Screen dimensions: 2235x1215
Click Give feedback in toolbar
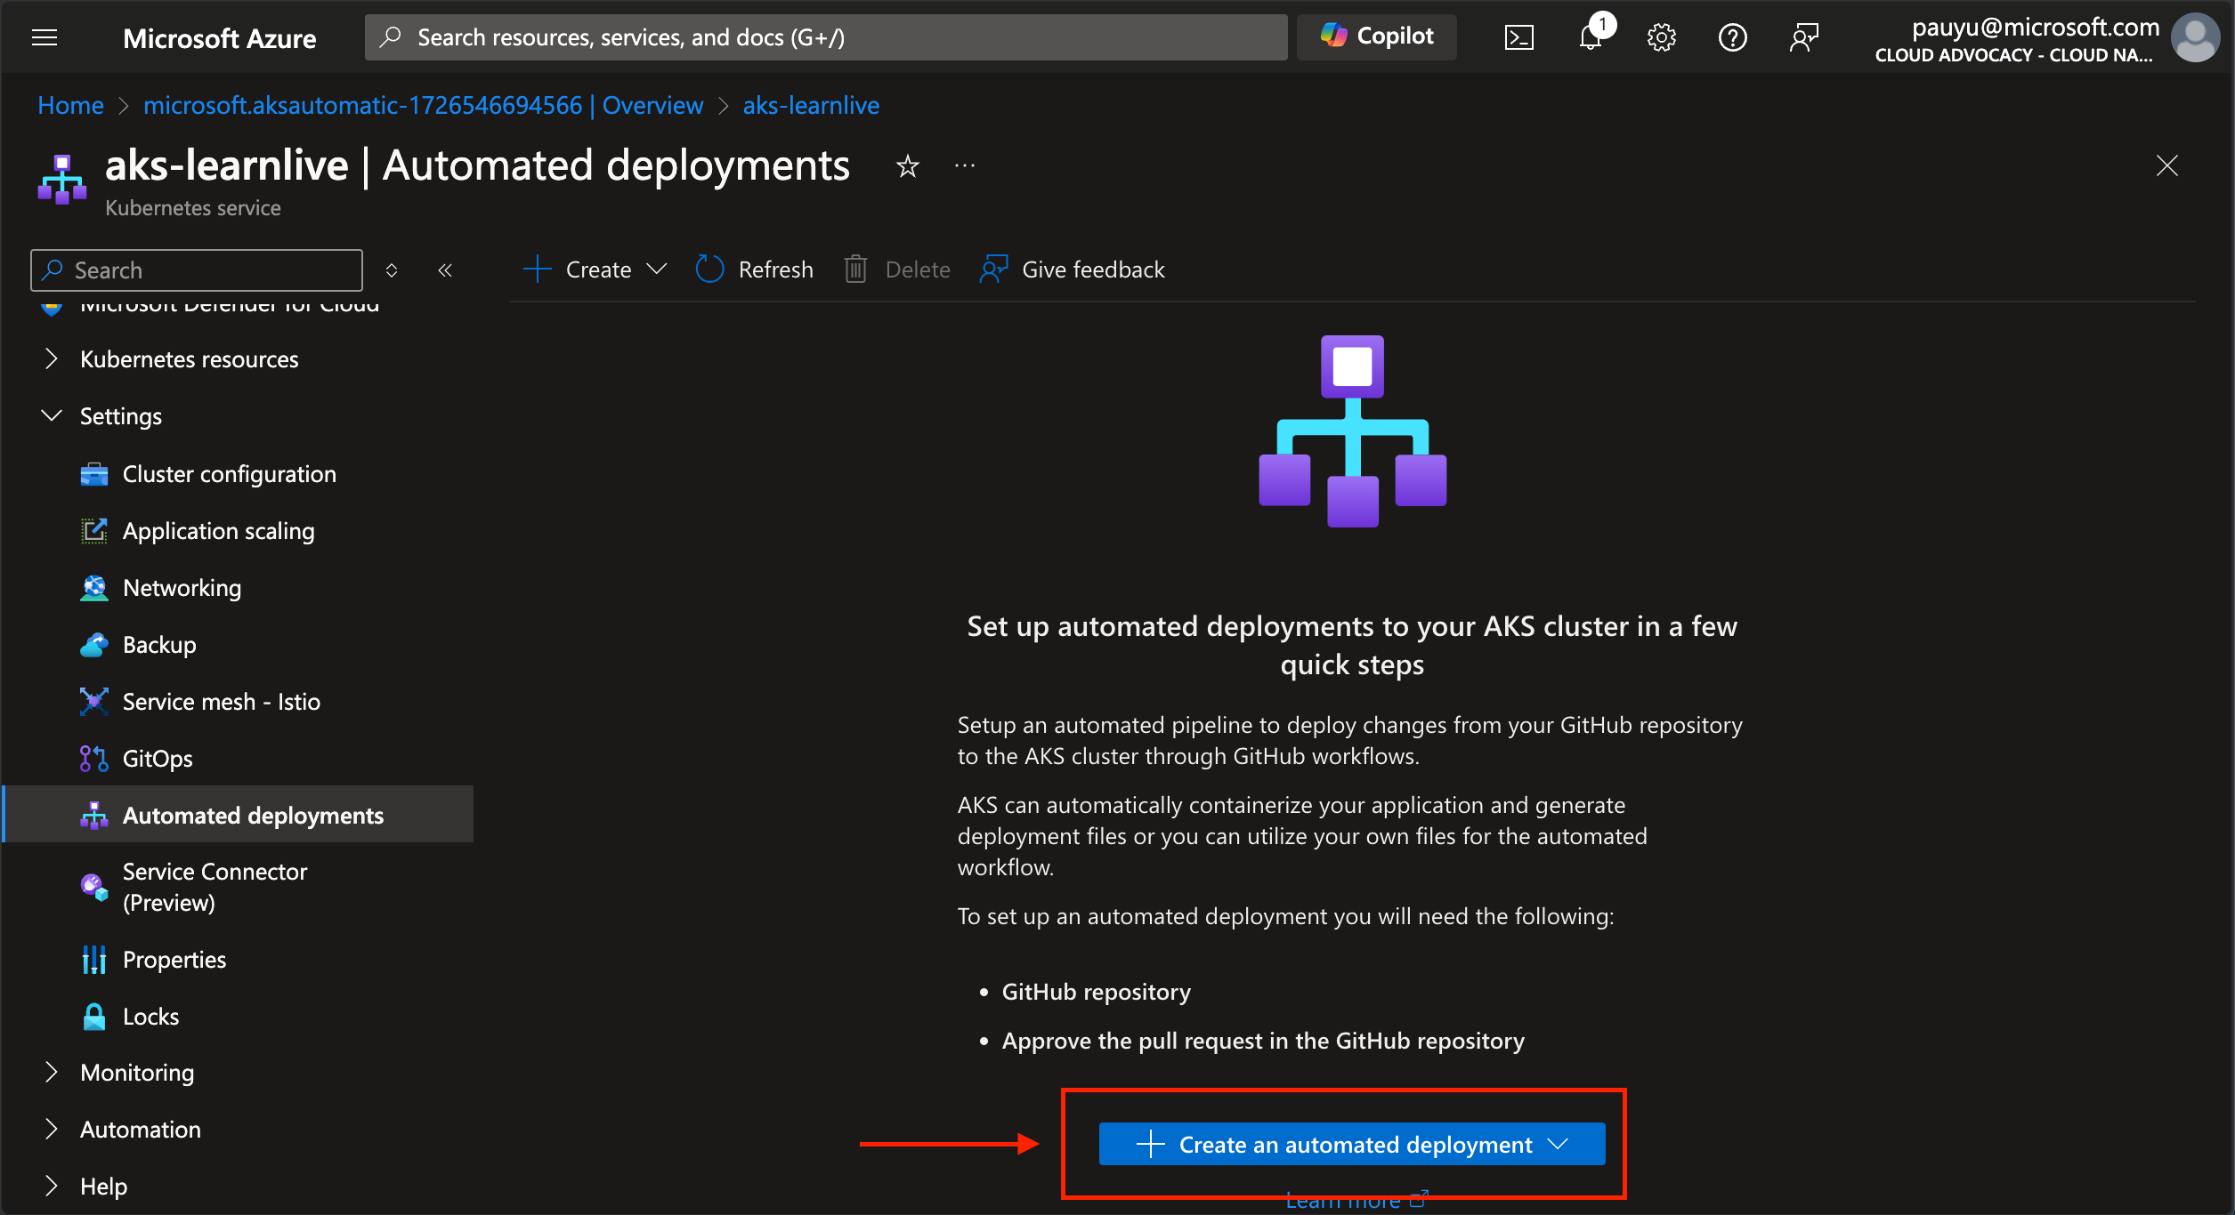(1072, 270)
